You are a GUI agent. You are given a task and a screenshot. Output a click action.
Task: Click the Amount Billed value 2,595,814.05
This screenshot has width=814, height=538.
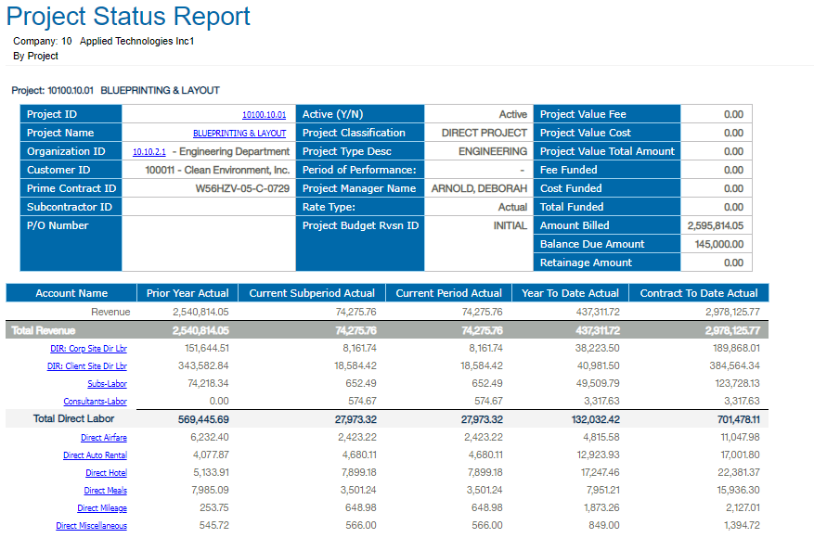click(x=715, y=225)
